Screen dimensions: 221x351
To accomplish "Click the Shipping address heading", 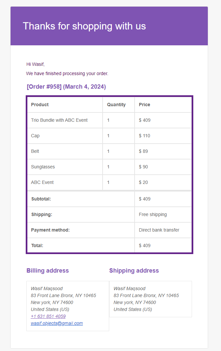I will tap(134, 270).
